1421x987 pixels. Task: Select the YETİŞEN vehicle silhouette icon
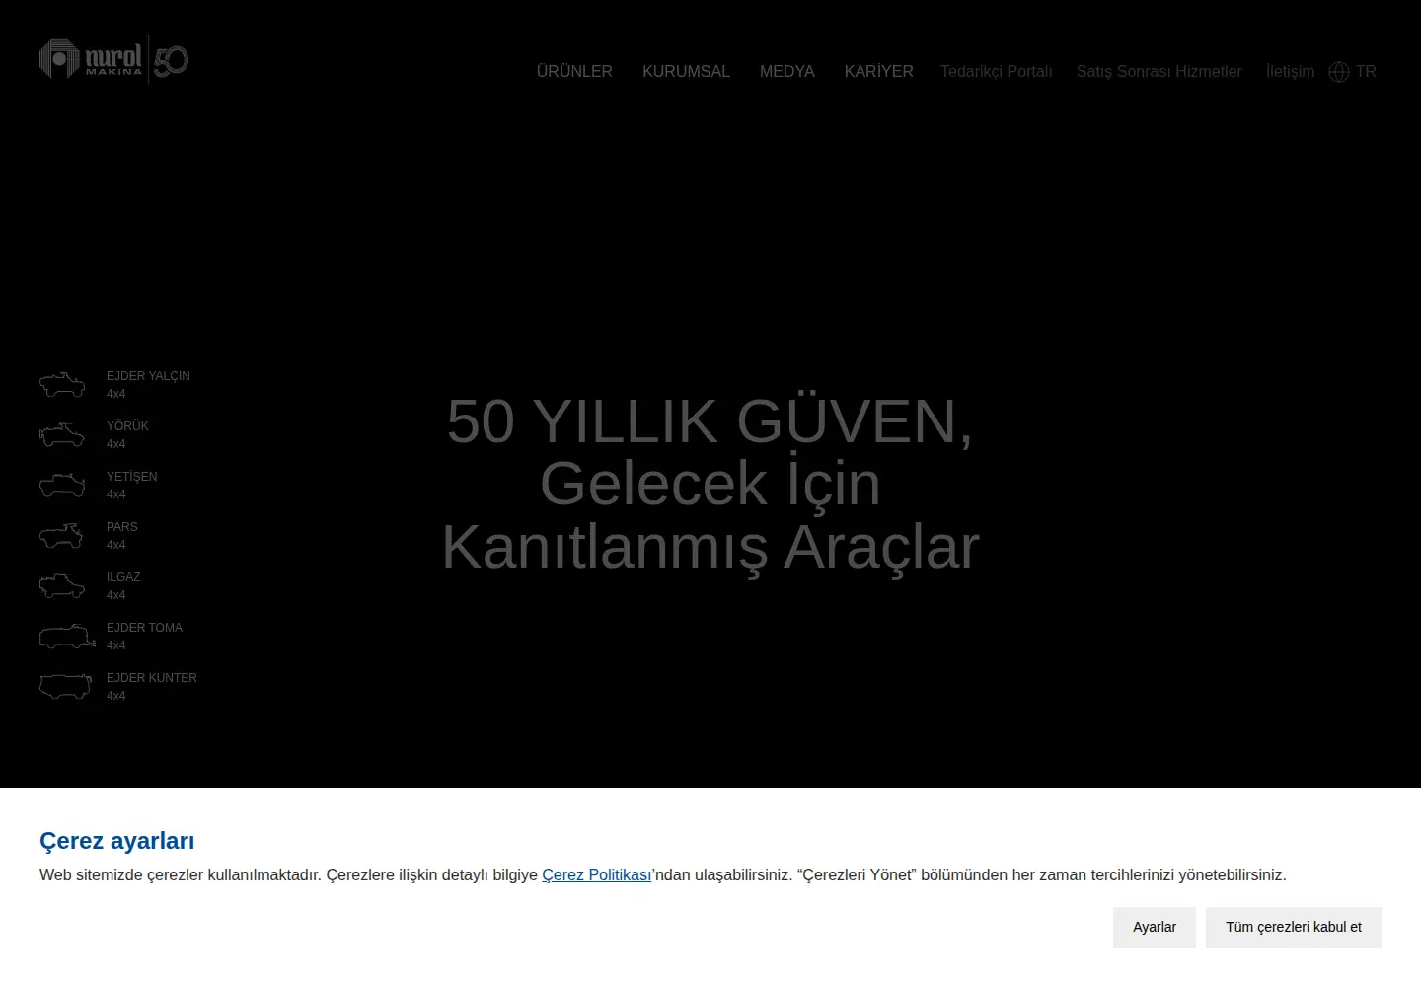pos(62,485)
